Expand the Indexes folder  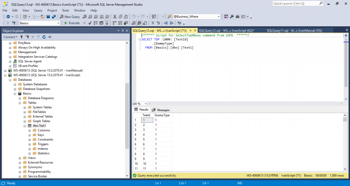(x=29, y=149)
